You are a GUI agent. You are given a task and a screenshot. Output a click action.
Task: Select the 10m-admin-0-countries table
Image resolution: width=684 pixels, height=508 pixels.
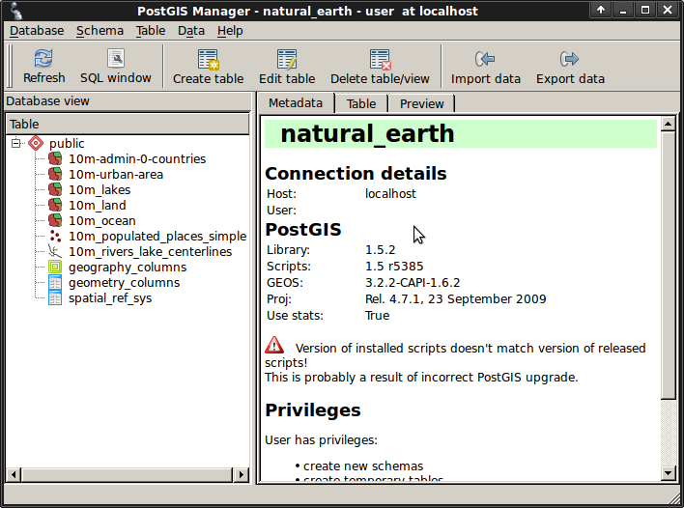click(137, 158)
